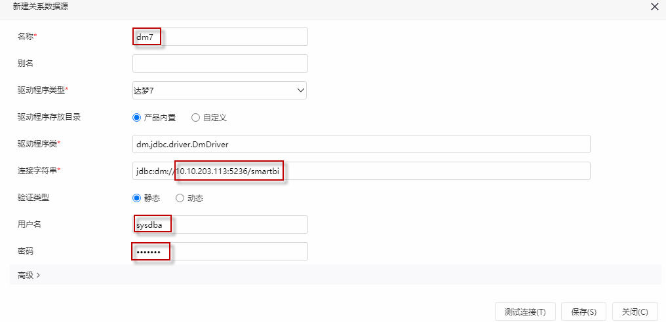Select the 自定义 radio button
The width and height of the screenshot is (666, 322).
coord(195,118)
